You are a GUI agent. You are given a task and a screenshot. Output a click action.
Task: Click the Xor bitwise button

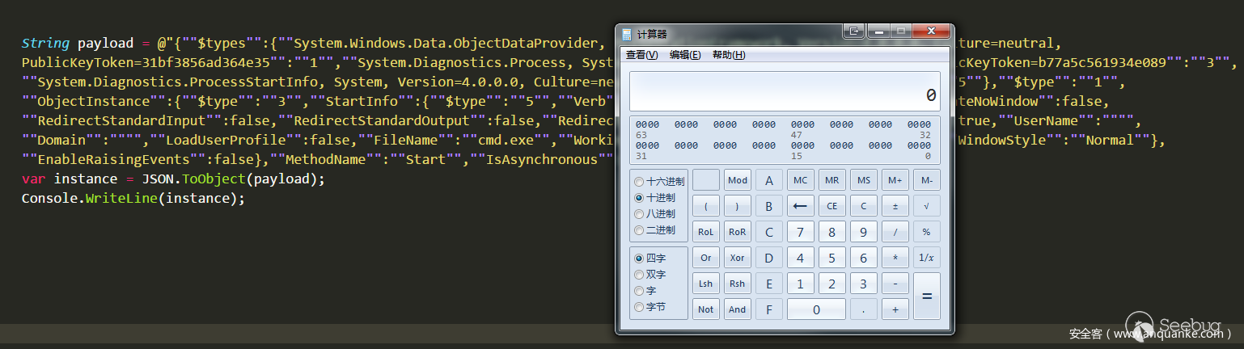[x=737, y=258]
